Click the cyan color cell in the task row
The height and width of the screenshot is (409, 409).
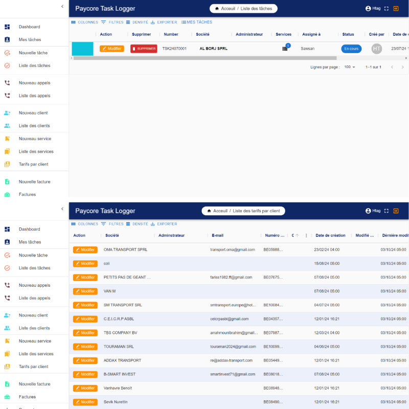click(82, 49)
